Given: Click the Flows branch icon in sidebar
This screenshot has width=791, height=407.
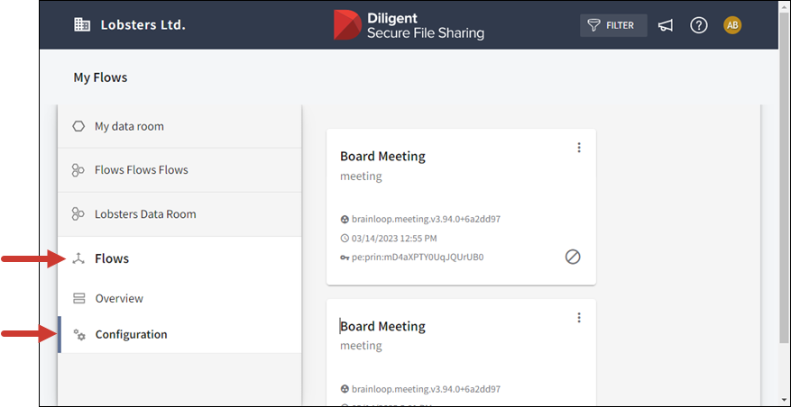Looking at the screenshot, I should [78, 258].
